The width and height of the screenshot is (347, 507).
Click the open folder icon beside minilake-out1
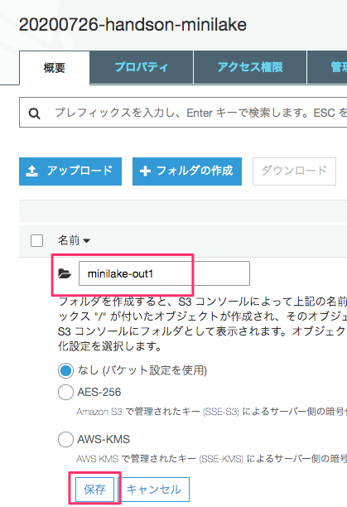click(x=65, y=273)
